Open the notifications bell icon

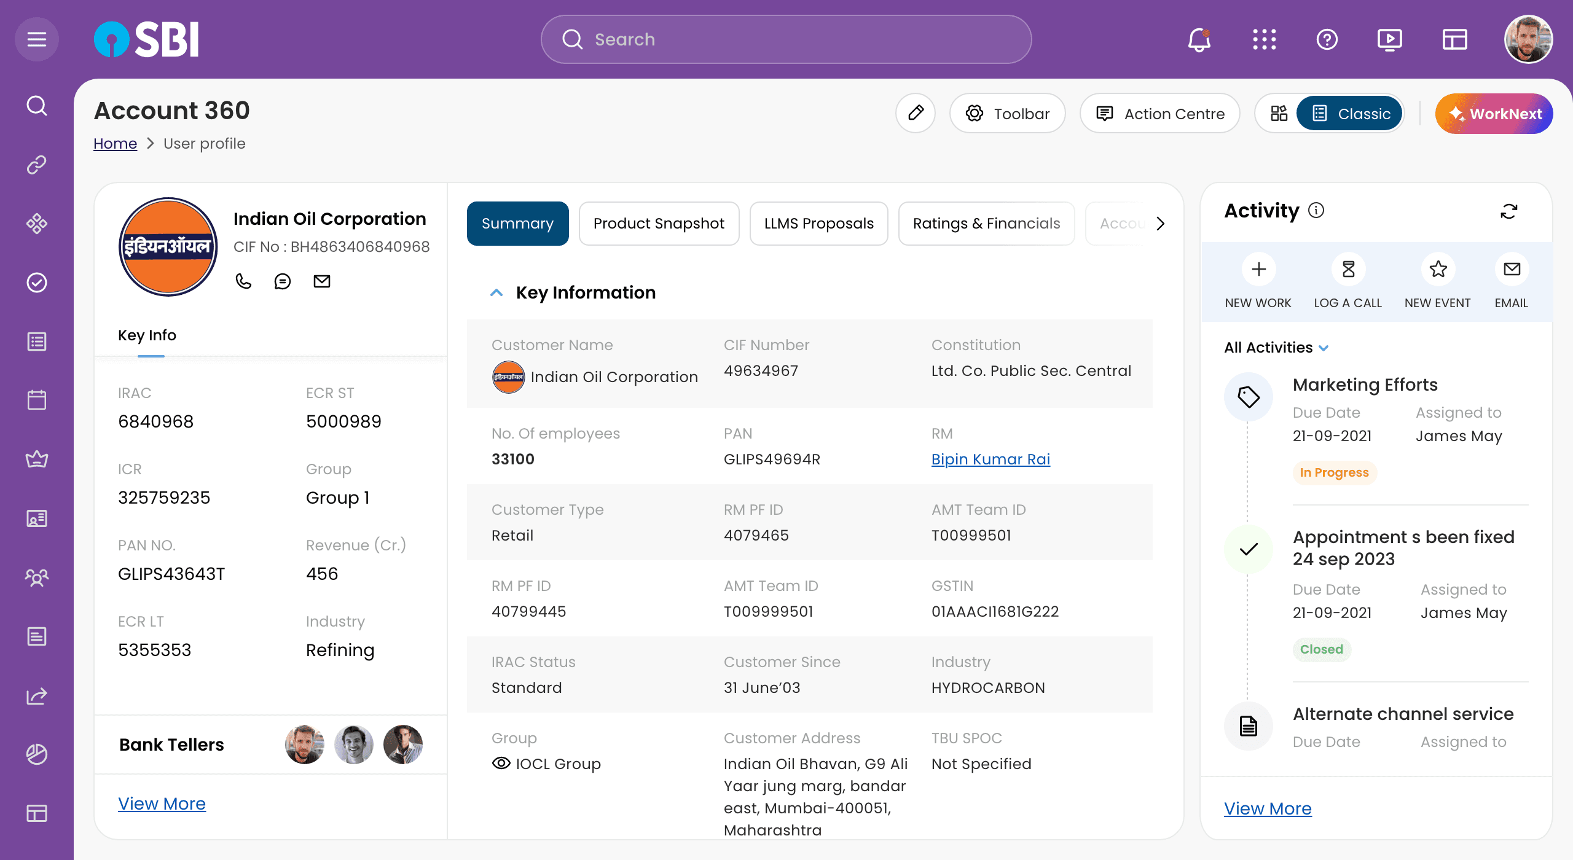[1199, 40]
